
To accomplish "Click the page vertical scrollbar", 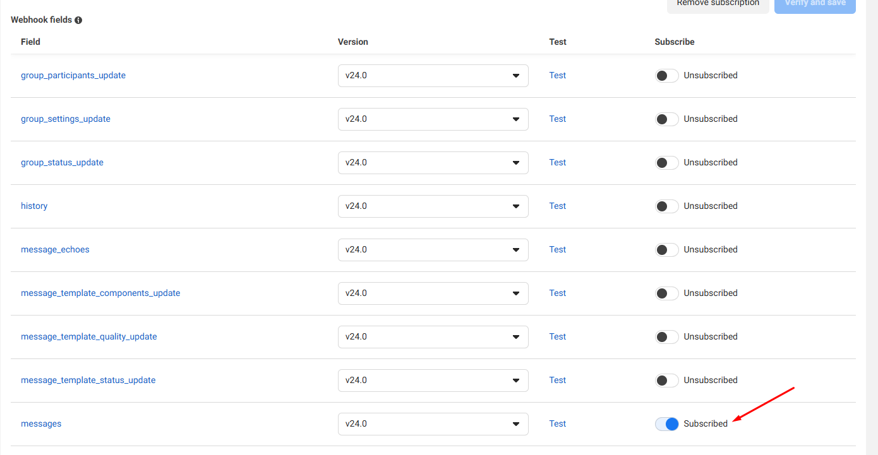I will coord(872,227).
